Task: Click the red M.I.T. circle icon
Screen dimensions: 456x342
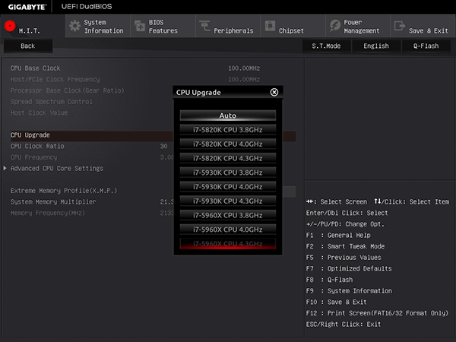Action: [10, 26]
